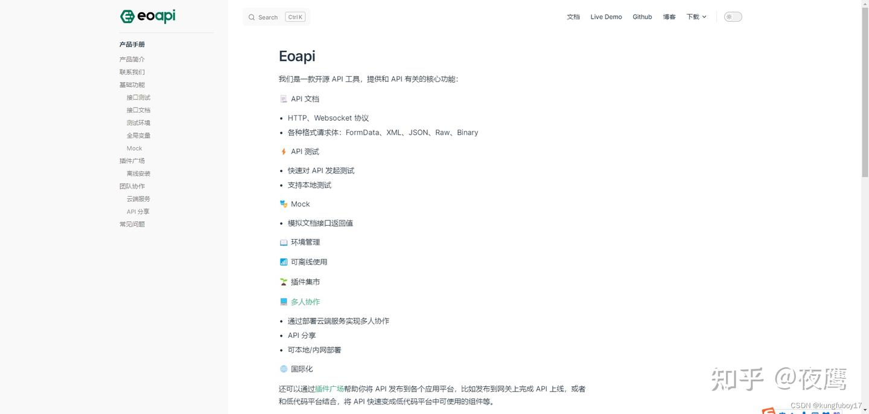Click the puzzle piece emoji next to Mock
The width and height of the screenshot is (869, 414).
284,204
